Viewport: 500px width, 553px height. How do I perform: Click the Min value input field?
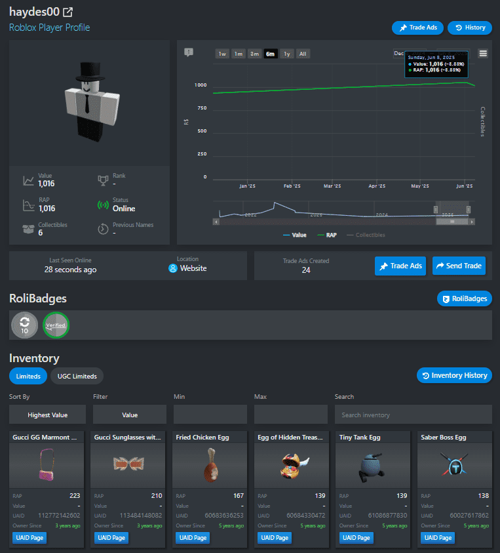pos(210,415)
